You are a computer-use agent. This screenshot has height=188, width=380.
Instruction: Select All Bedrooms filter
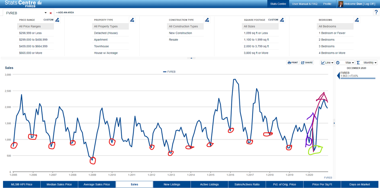(335, 26)
